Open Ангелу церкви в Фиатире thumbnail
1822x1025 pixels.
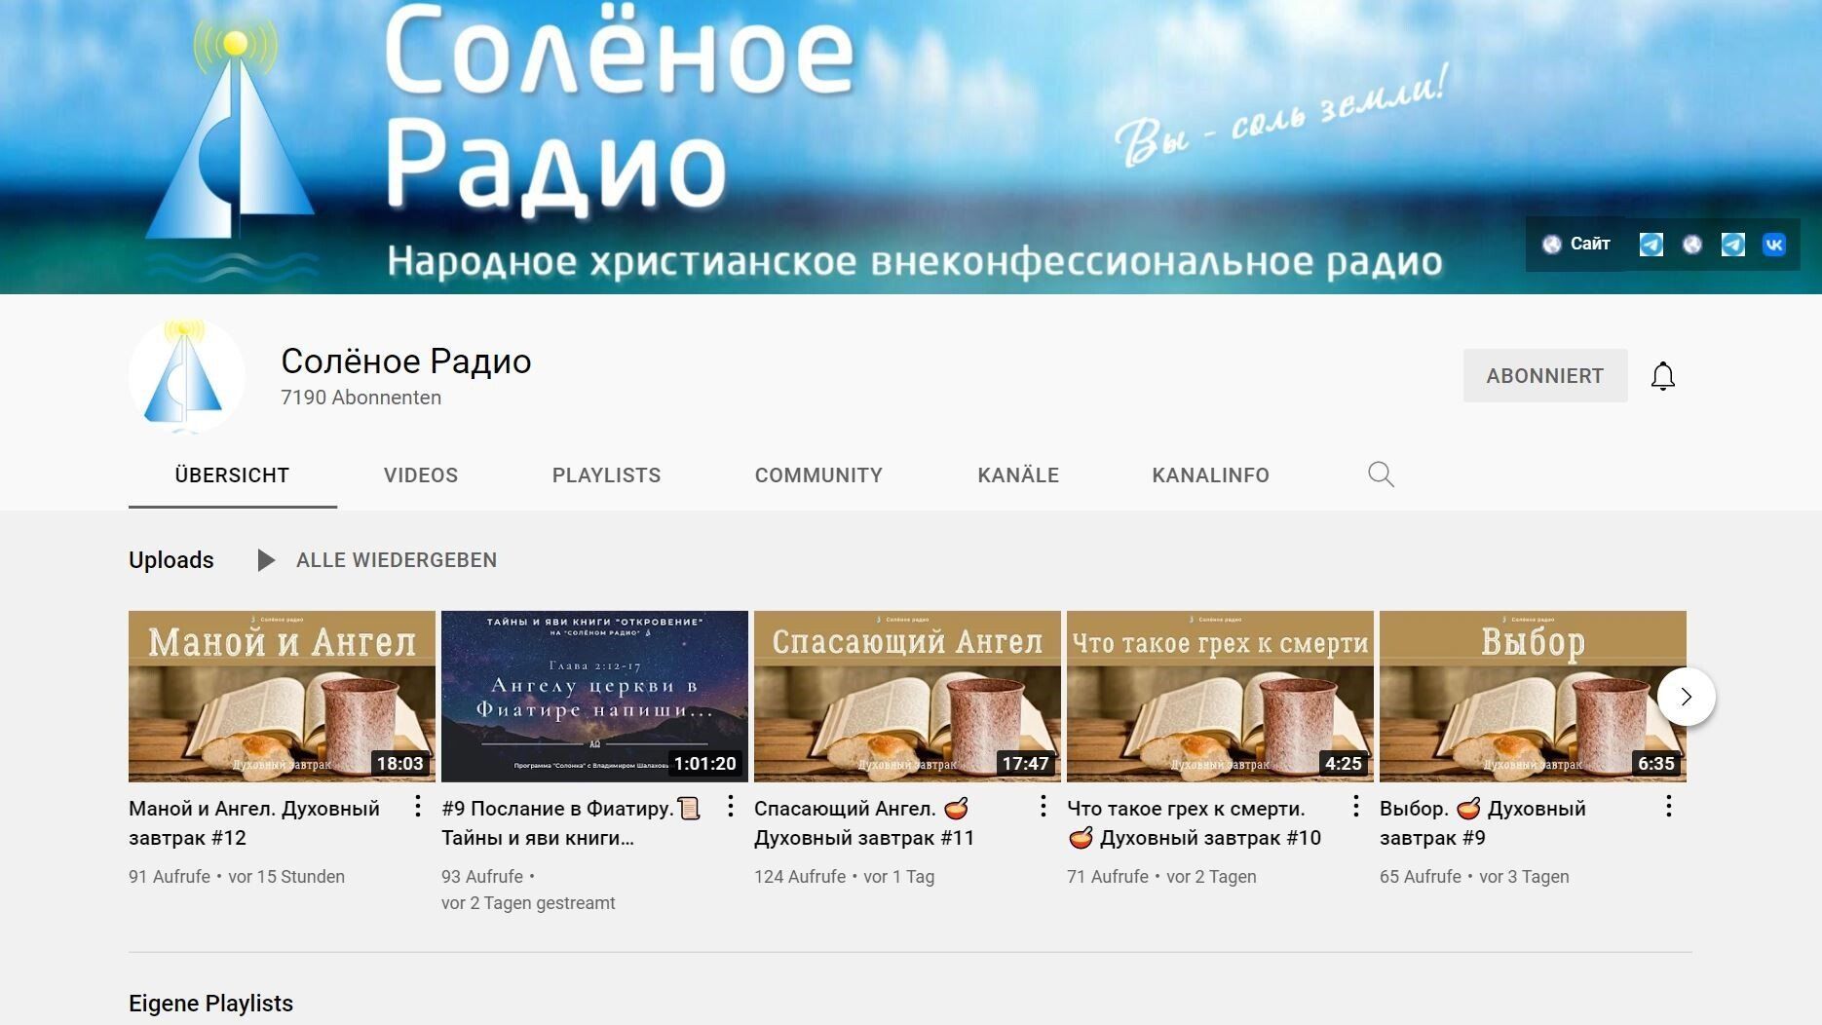pyautogui.click(x=594, y=697)
